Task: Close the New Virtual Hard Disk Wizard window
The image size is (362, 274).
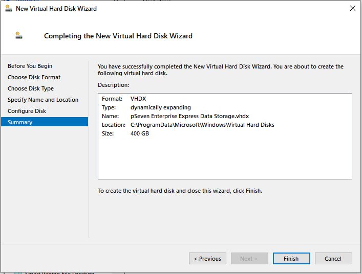Action: pos(352,8)
